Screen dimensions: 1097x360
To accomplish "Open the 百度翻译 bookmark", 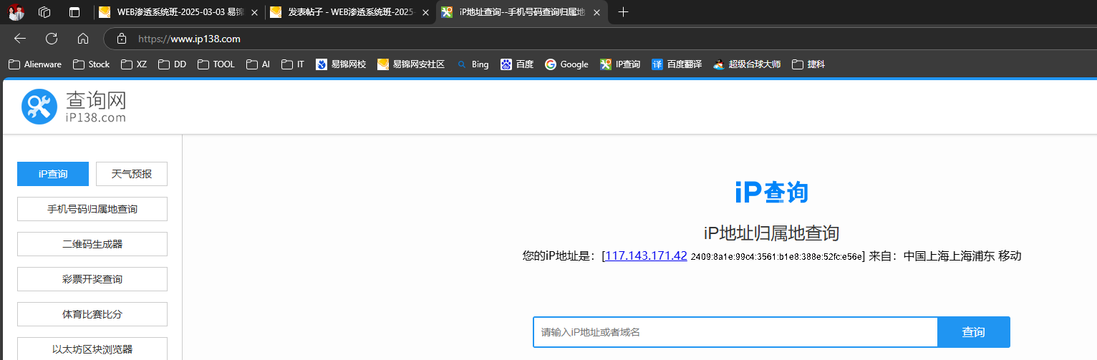I will (x=677, y=64).
